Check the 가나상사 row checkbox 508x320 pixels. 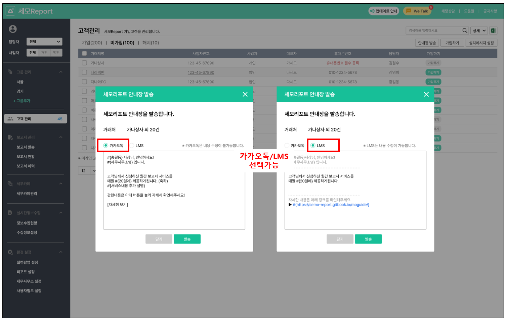(x=85, y=63)
